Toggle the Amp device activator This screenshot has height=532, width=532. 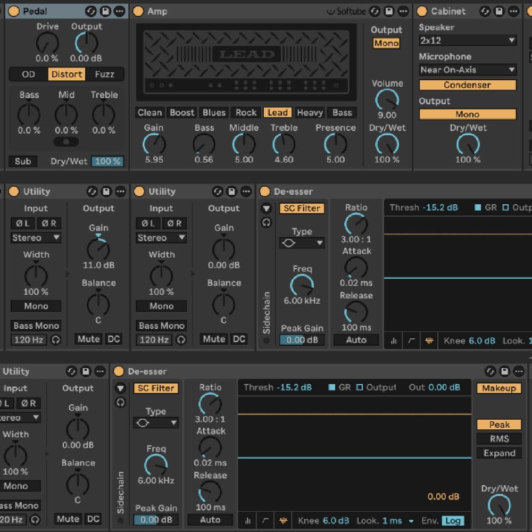point(138,11)
